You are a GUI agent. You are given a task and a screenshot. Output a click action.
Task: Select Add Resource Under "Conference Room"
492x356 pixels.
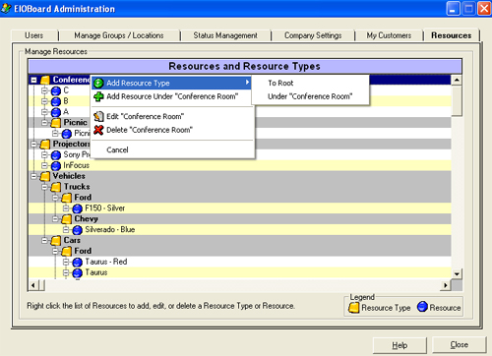[x=172, y=96]
